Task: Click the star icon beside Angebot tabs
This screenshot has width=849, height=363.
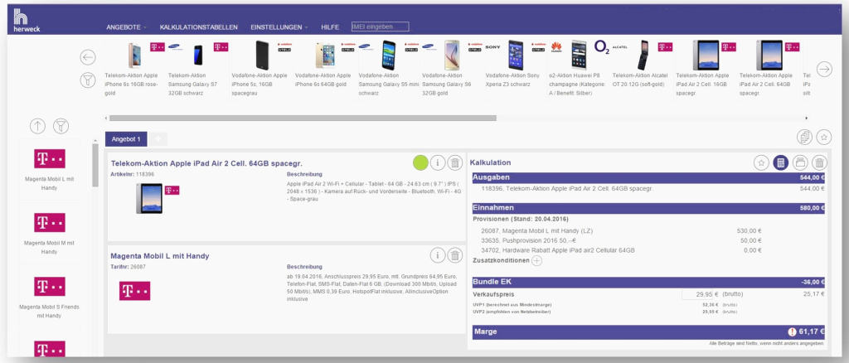Action: click(x=823, y=137)
